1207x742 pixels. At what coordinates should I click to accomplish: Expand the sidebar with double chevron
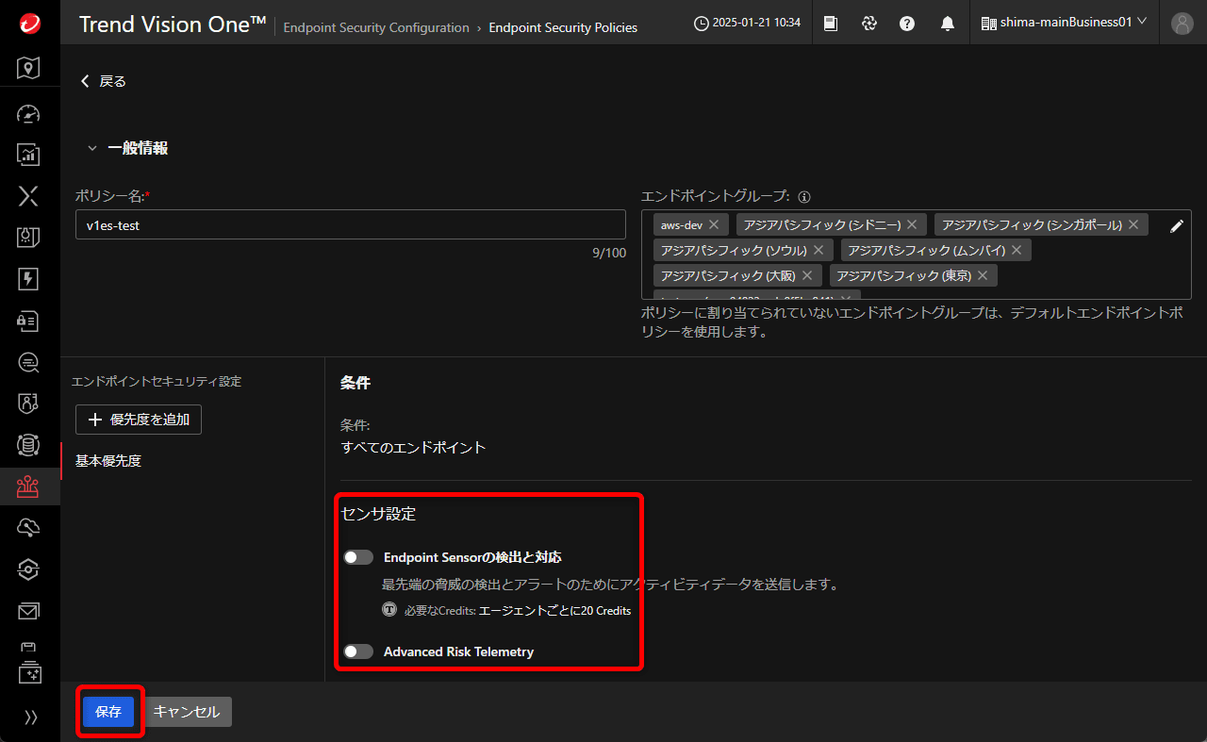tap(30, 717)
